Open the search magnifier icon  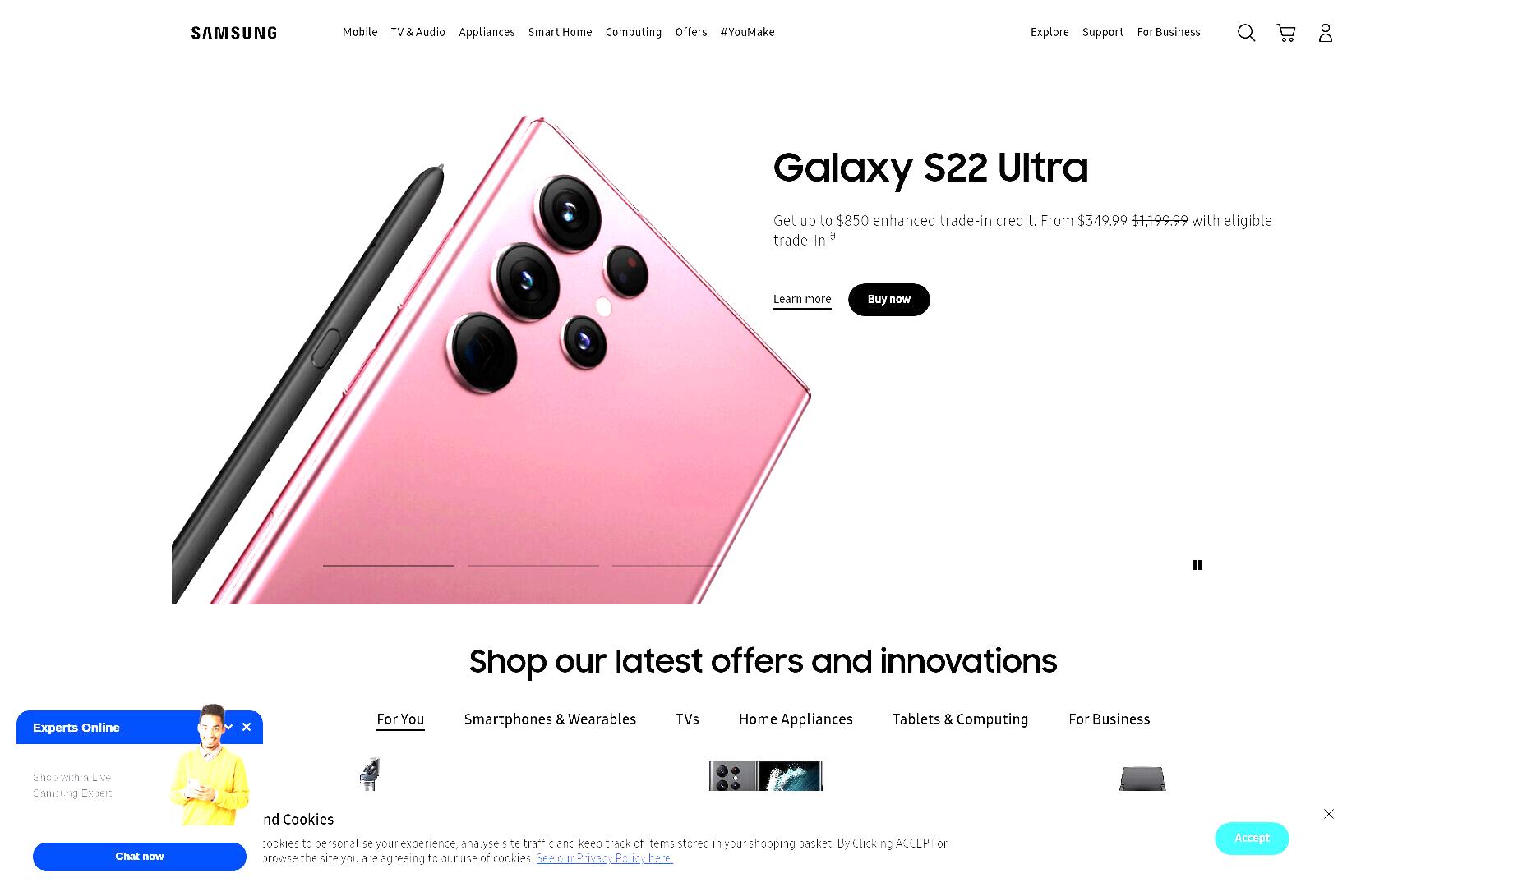pyautogui.click(x=1246, y=33)
